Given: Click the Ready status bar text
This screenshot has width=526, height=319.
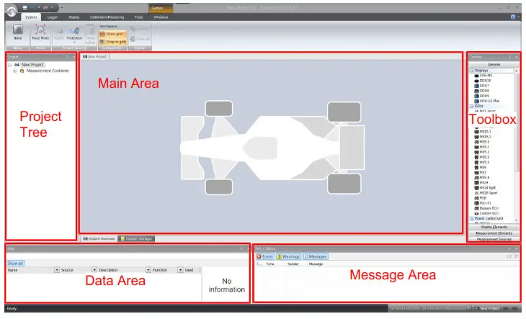Looking at the screenshot, I should pyautogui.click(x=12, y=309).
